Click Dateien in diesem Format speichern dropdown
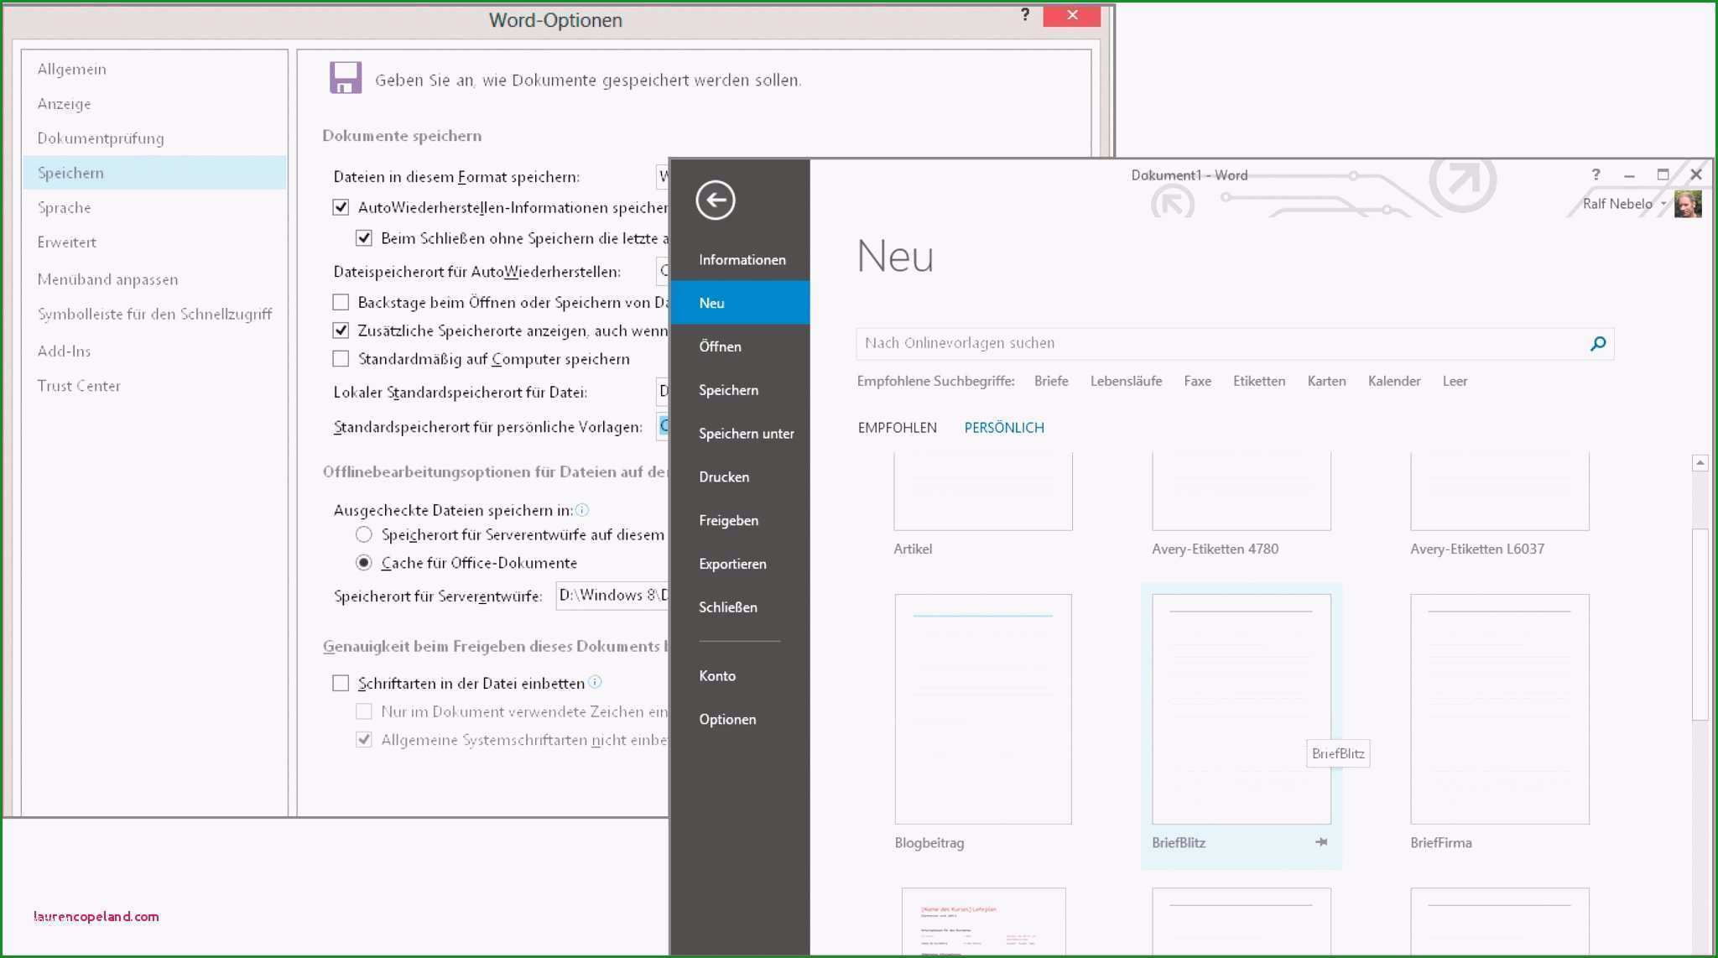 click(x=666, y=176)
